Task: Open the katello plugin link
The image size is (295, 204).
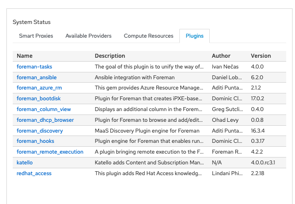Action: pyautogui.click(x=25, y=162)
